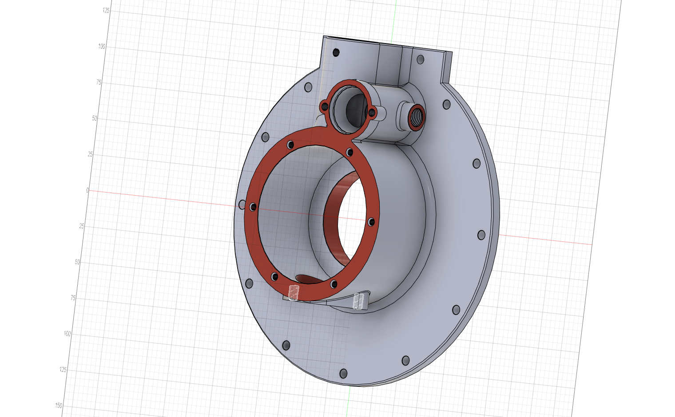Click the "150" ruler label

point(59,405)
